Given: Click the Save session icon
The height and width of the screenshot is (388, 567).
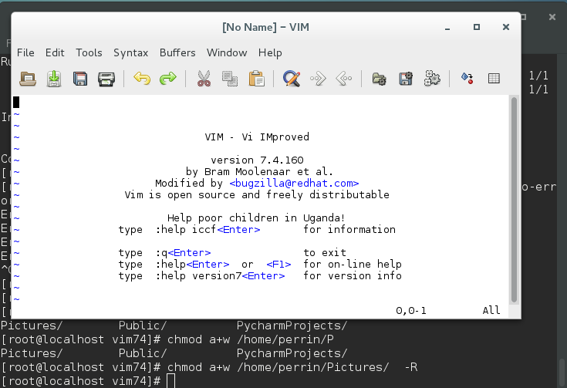Looking at the screenshot, I should 406,79.
